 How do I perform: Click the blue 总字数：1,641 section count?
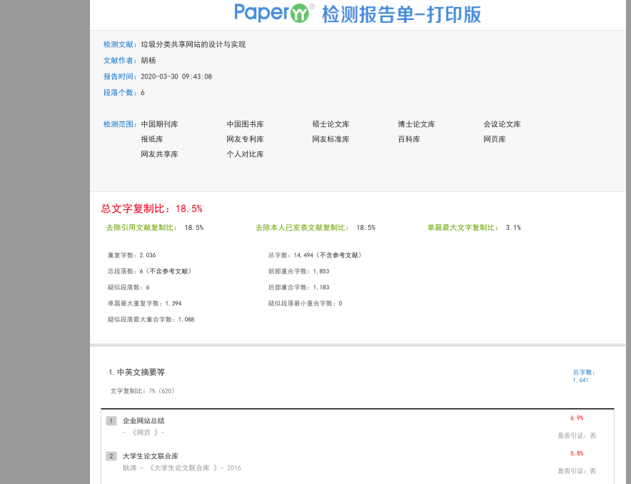[x=583, y=375]
